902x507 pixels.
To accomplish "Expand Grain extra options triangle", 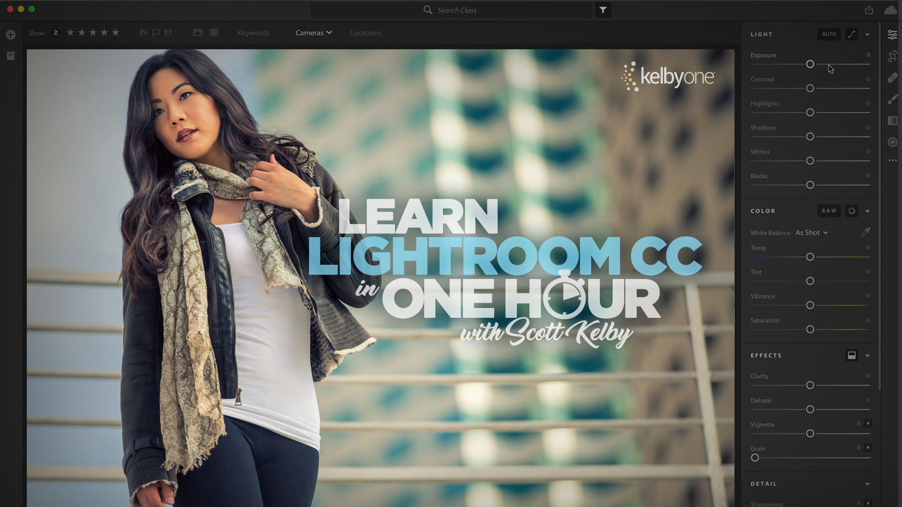I will pyautogui.click(x=868, y=447).
